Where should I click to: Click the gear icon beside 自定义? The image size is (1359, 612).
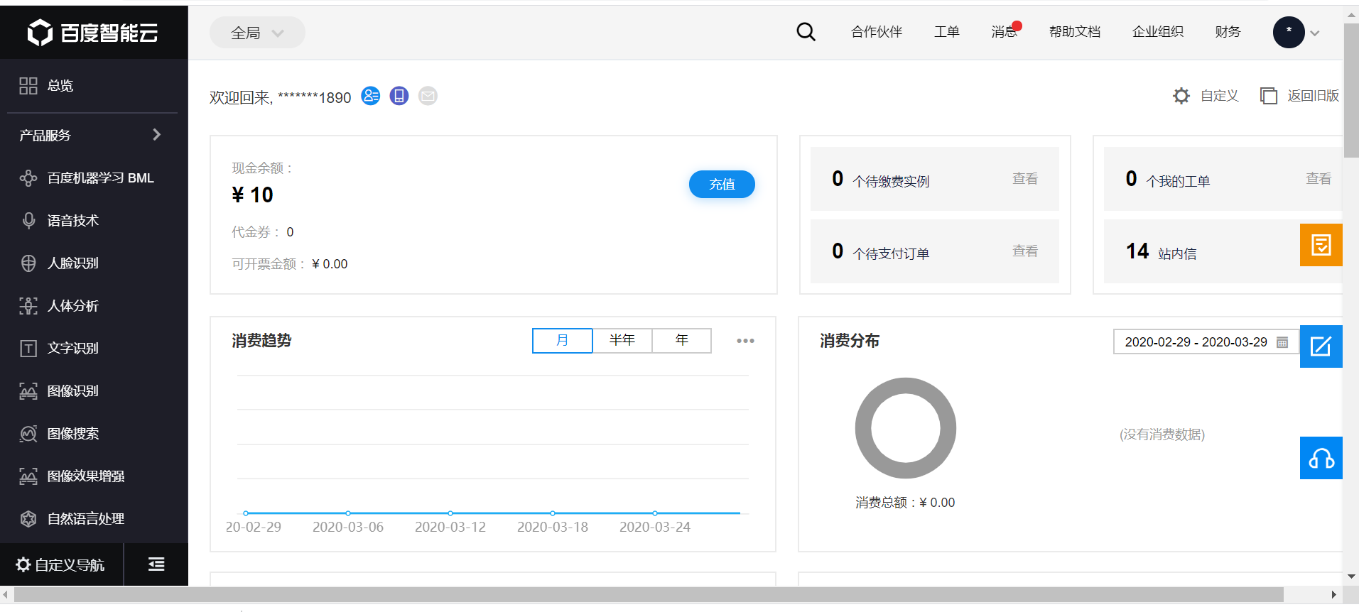1181,96
